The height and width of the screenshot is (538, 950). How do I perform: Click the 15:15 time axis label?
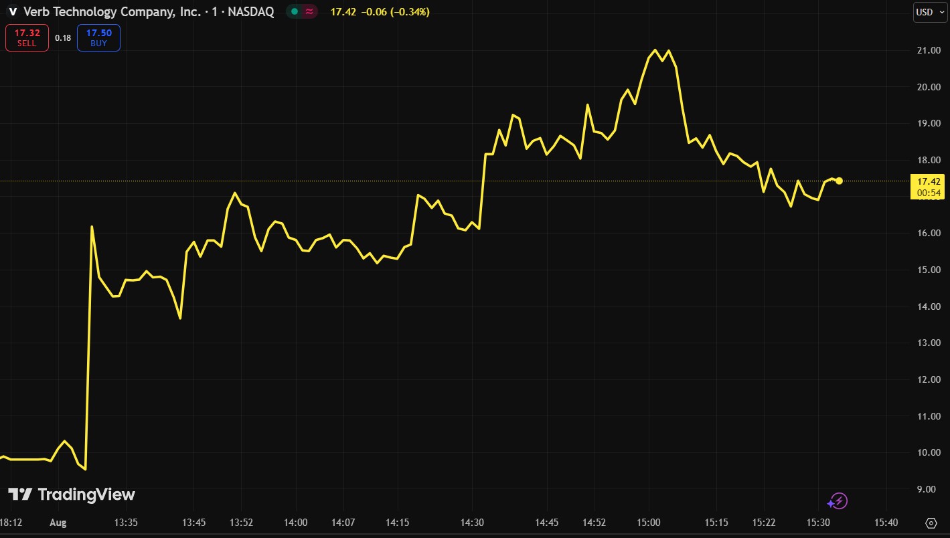pyautogui.click(x=716, y=523)
